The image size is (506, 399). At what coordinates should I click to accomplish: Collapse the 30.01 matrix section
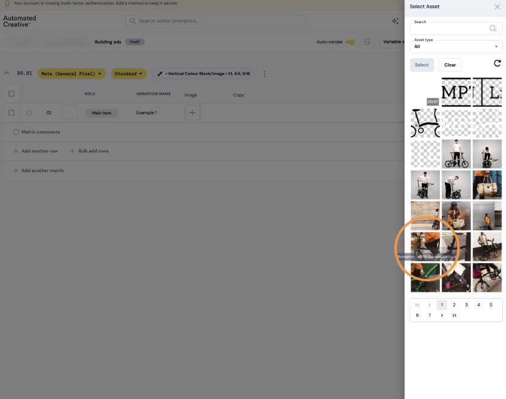point(7,73)
